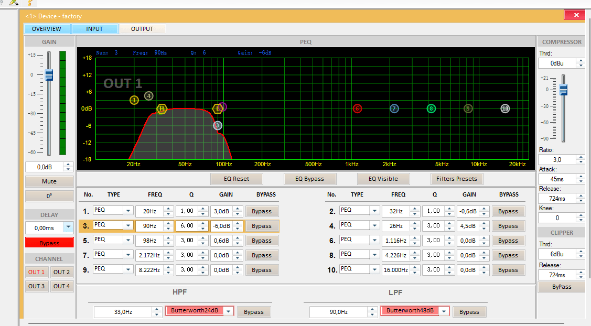Open type dropdown for band 5
Viewport: 591px width, 326px height.
pyautogui.click(x=128, y=240)
